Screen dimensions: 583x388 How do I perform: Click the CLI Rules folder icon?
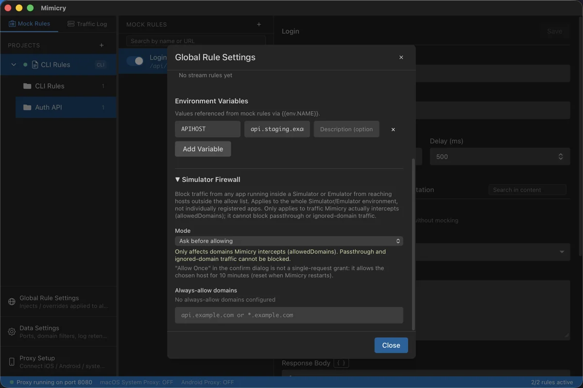(x=27, y=86)
